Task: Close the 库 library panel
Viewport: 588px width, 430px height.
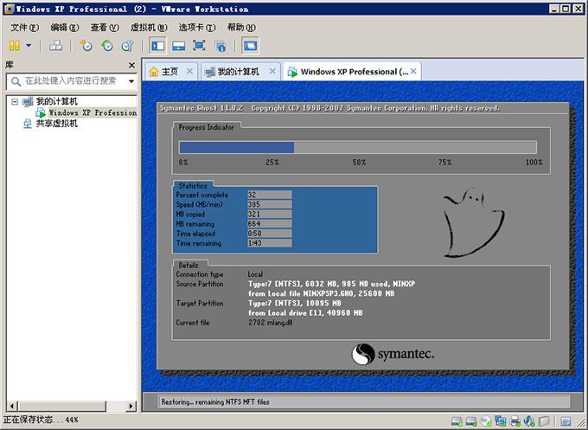Action: (x=131, y=65)
